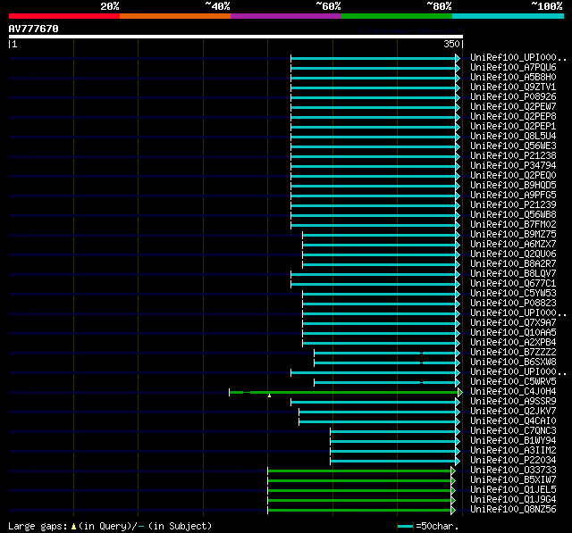572x533 pixels.
Task: Open hit UniRef100_Q2PEP8
Action: 513,117
